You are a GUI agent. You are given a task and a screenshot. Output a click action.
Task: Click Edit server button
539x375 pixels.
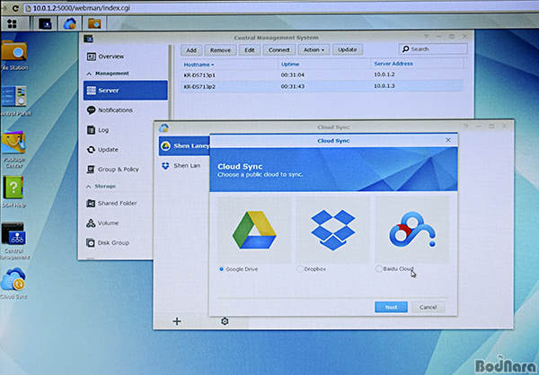pos(250,50)
